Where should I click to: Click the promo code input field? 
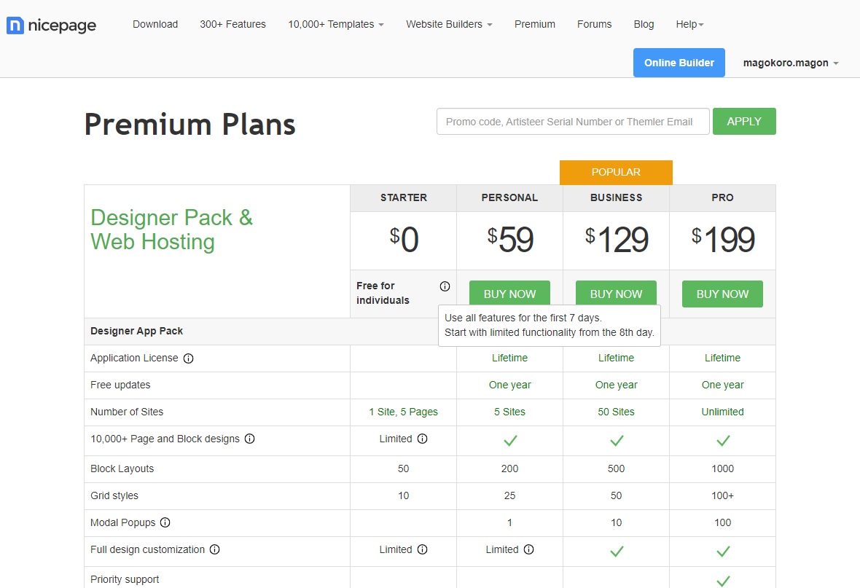point(573,122)
